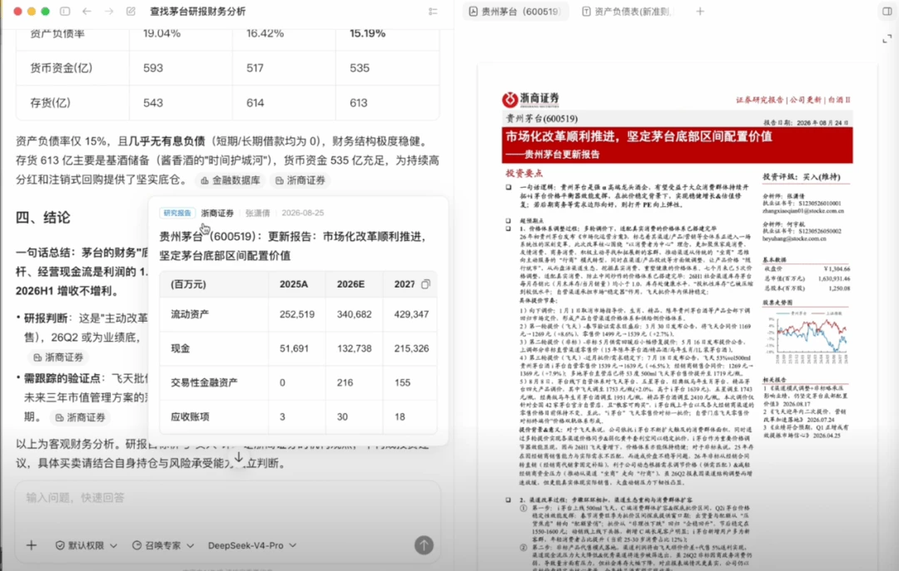Image resolution: width=899 pixels, height=571 pixels.
Task: Click the 存货(亿) row label
Action: coord(51,103)
